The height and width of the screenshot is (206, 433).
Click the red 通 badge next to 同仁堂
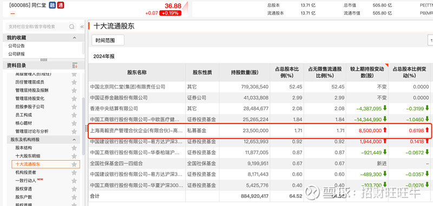click(x=61, y=5)
